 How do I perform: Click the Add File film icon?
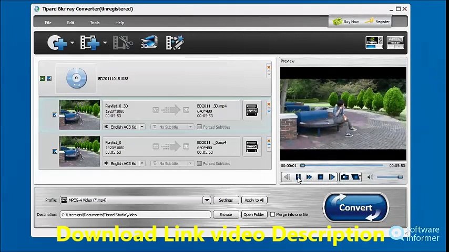click(x=89, y=43)
